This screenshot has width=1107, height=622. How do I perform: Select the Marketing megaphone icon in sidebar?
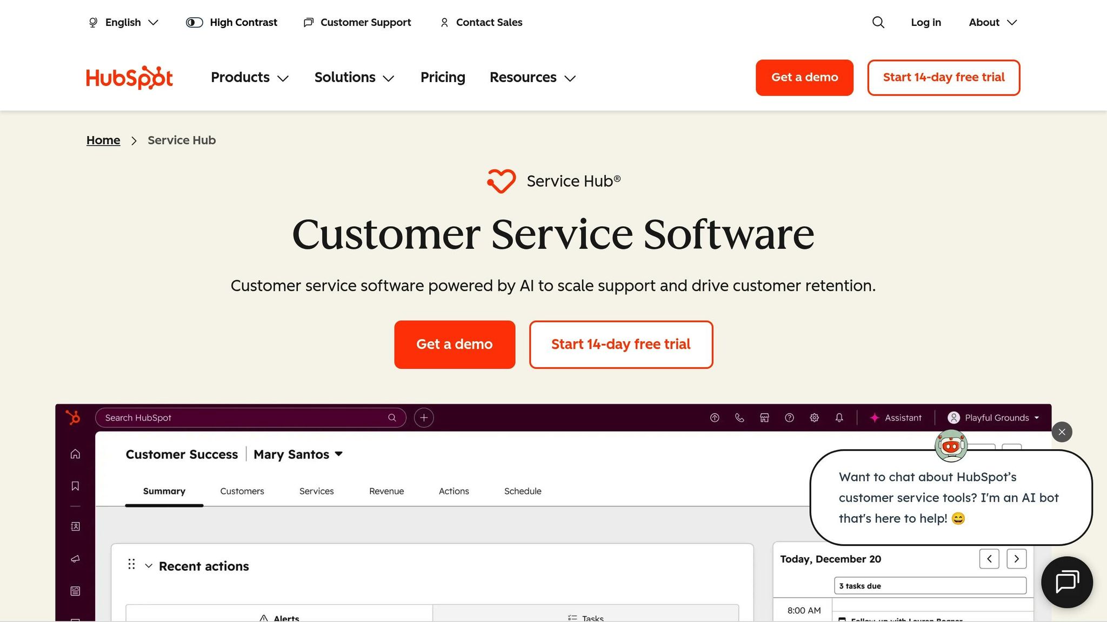tap(75, 559)
